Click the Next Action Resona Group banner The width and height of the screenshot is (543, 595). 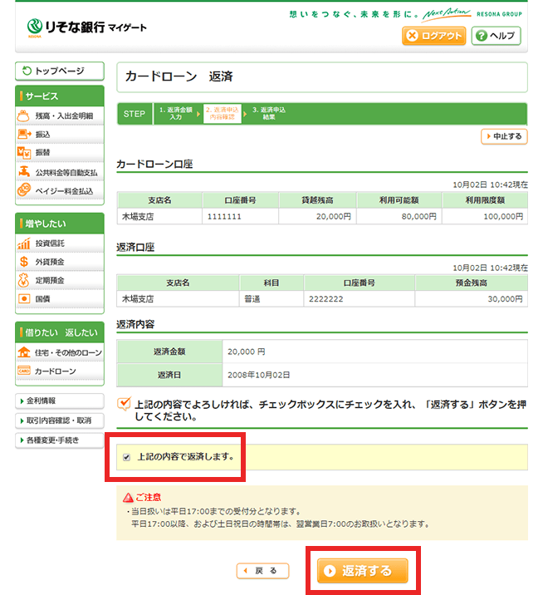[x=472, y=14]
